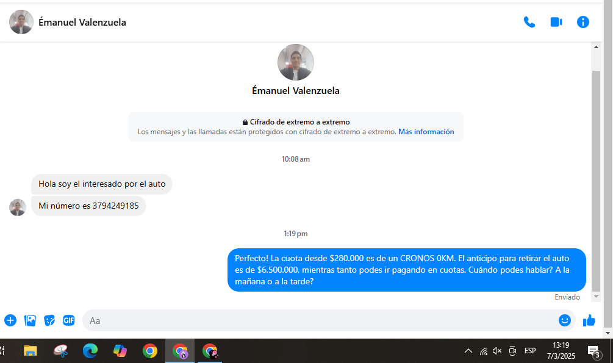Open the Windows notification center
Viewport: 613px width, 363px height.
click(x=593, y=351)
